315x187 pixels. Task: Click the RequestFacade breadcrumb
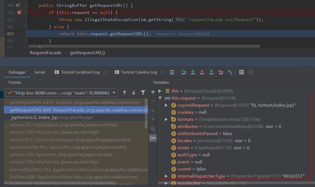coord(45,53)
